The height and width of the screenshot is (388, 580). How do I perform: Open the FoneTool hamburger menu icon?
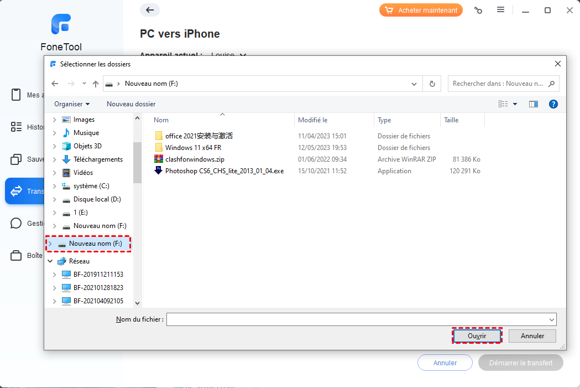coord(500,10)
